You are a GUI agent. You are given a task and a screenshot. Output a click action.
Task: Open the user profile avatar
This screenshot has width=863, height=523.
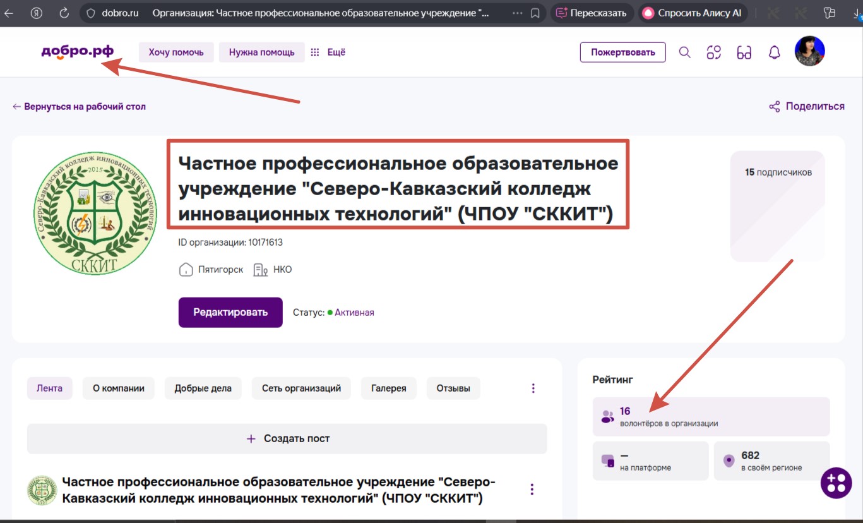click(x=809, y=52)
